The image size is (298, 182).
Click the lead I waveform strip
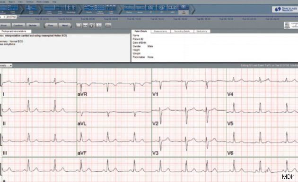[39, 83]
